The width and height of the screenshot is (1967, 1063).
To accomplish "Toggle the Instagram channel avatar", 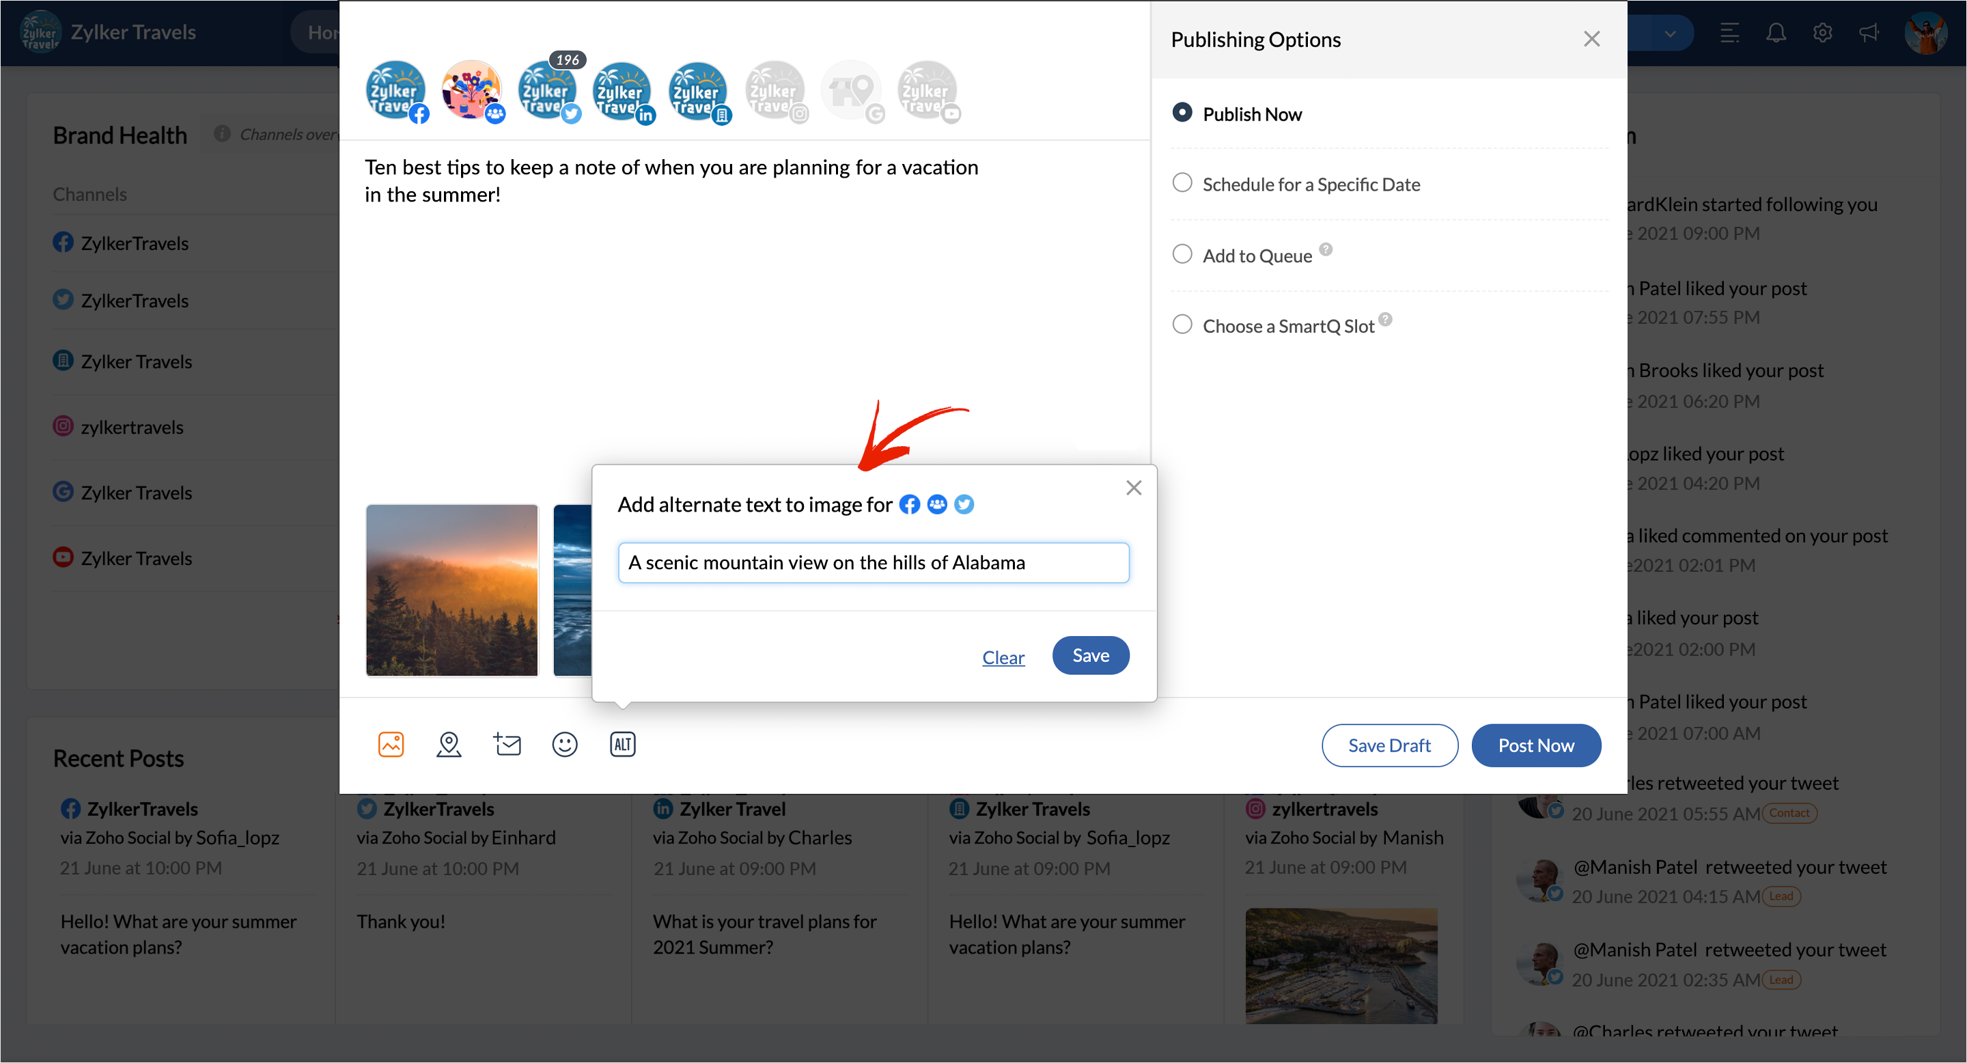I will [x=776, y=91].
